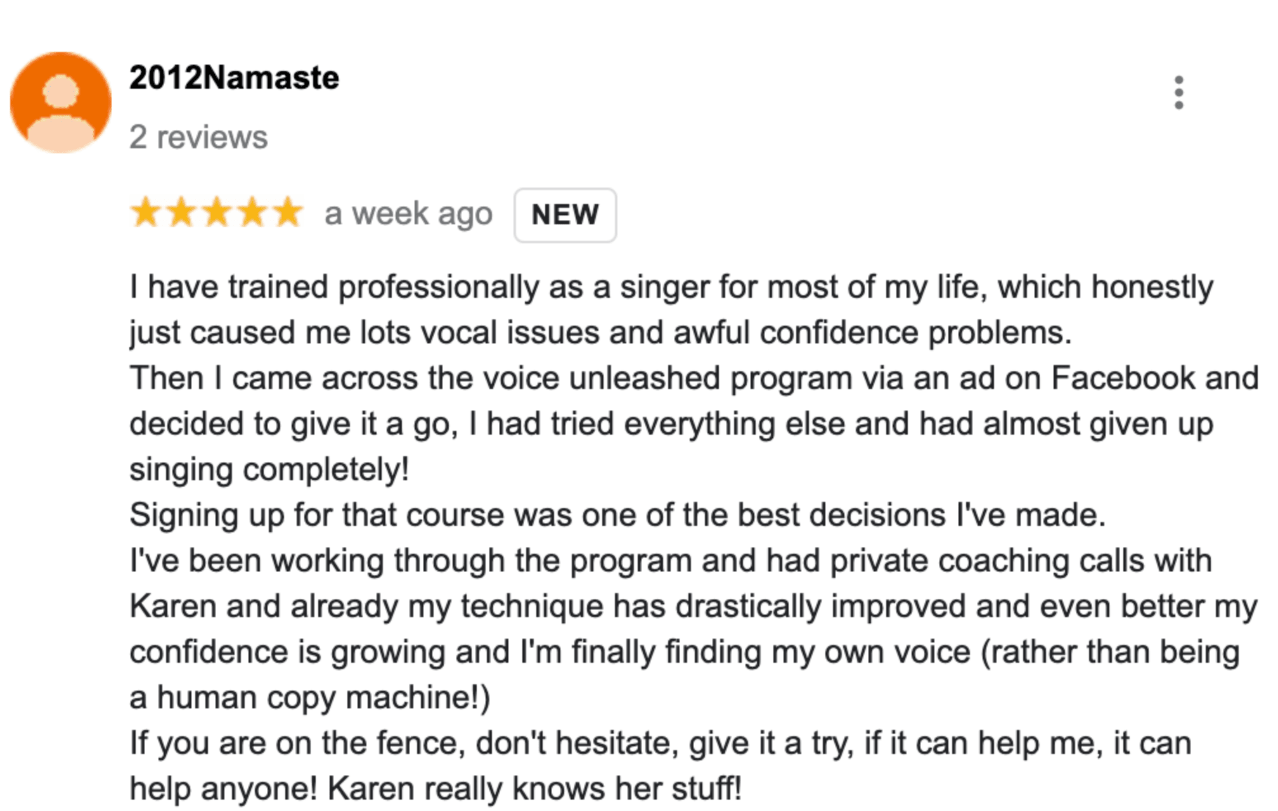Click the "a week ago" timestamp
Screen dimensions: 1278x811
(x=408, y=214)
